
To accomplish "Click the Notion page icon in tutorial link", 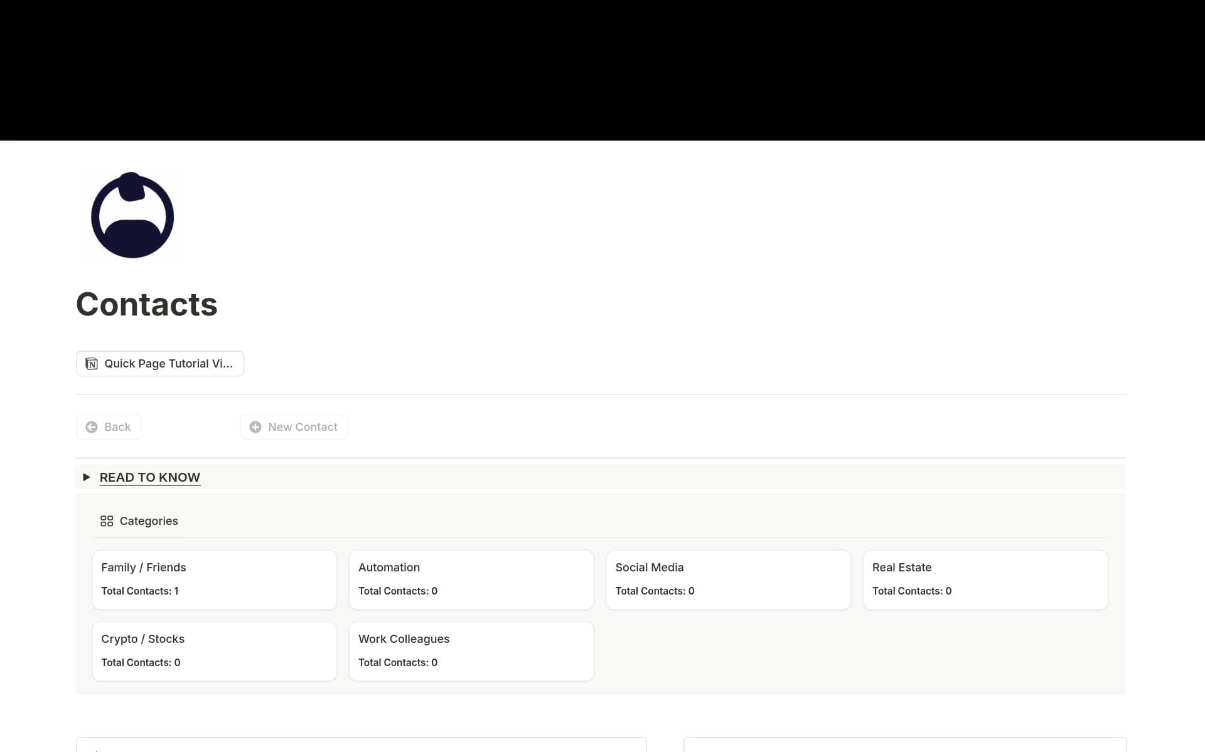I will click(92, 363).
